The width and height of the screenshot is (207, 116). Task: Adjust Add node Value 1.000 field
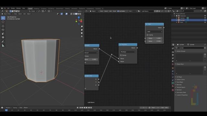(155, 38)
